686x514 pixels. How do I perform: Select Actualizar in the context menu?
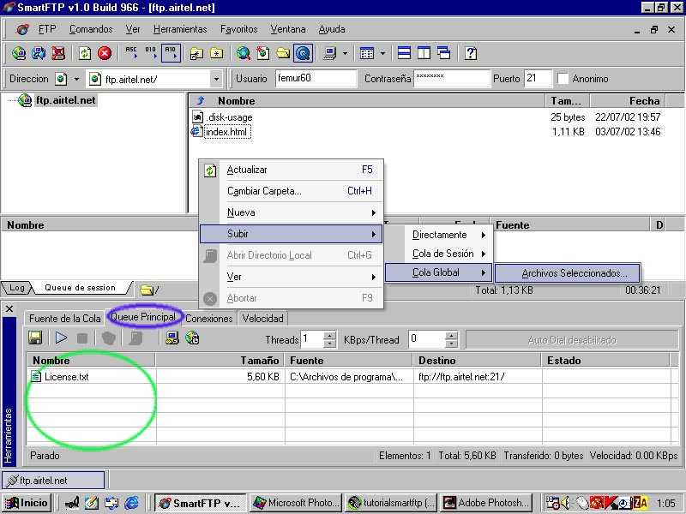[247, 170]
